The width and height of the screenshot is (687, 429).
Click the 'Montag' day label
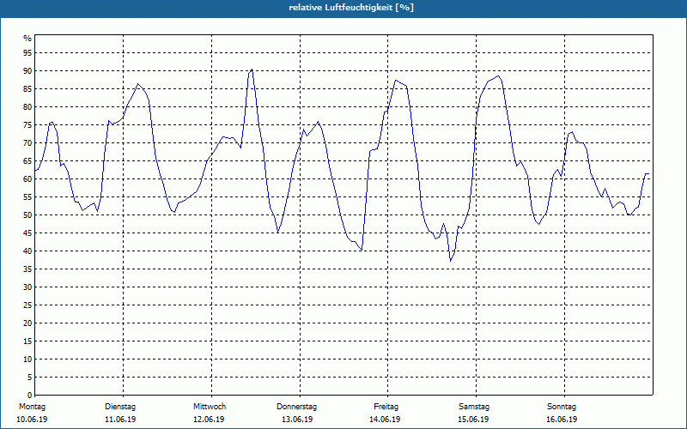click(x=32, y=407)
